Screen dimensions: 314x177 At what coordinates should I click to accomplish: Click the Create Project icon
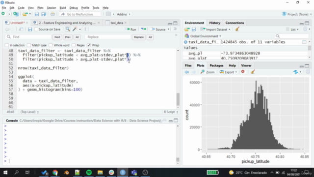pos(16,14)
